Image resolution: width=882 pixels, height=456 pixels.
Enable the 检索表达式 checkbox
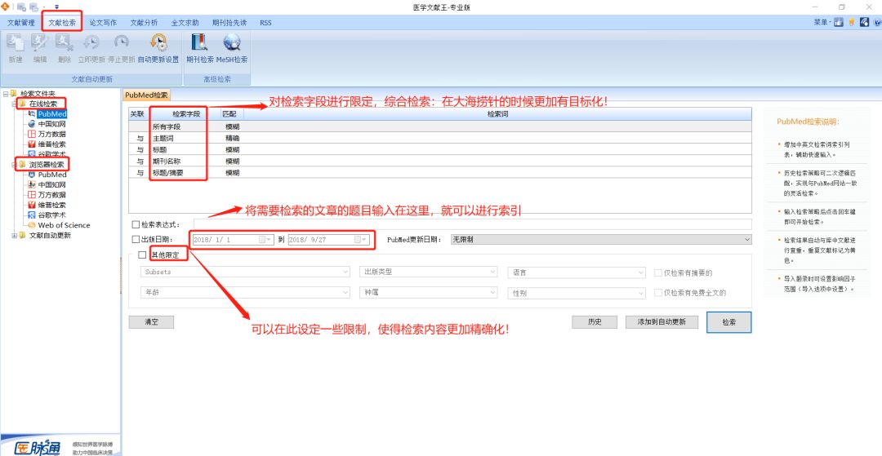coord(136,224)
